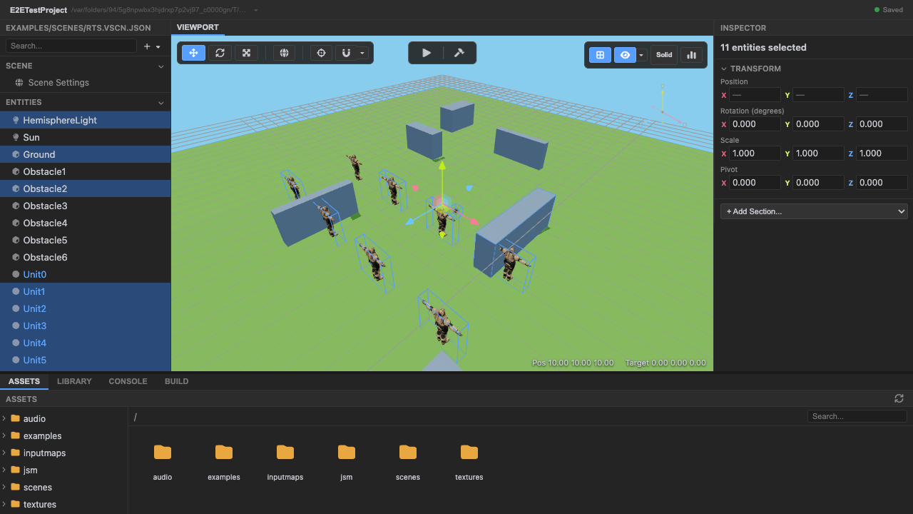
Task: Expand the examples folder in the tree
Action: [5, 435]
